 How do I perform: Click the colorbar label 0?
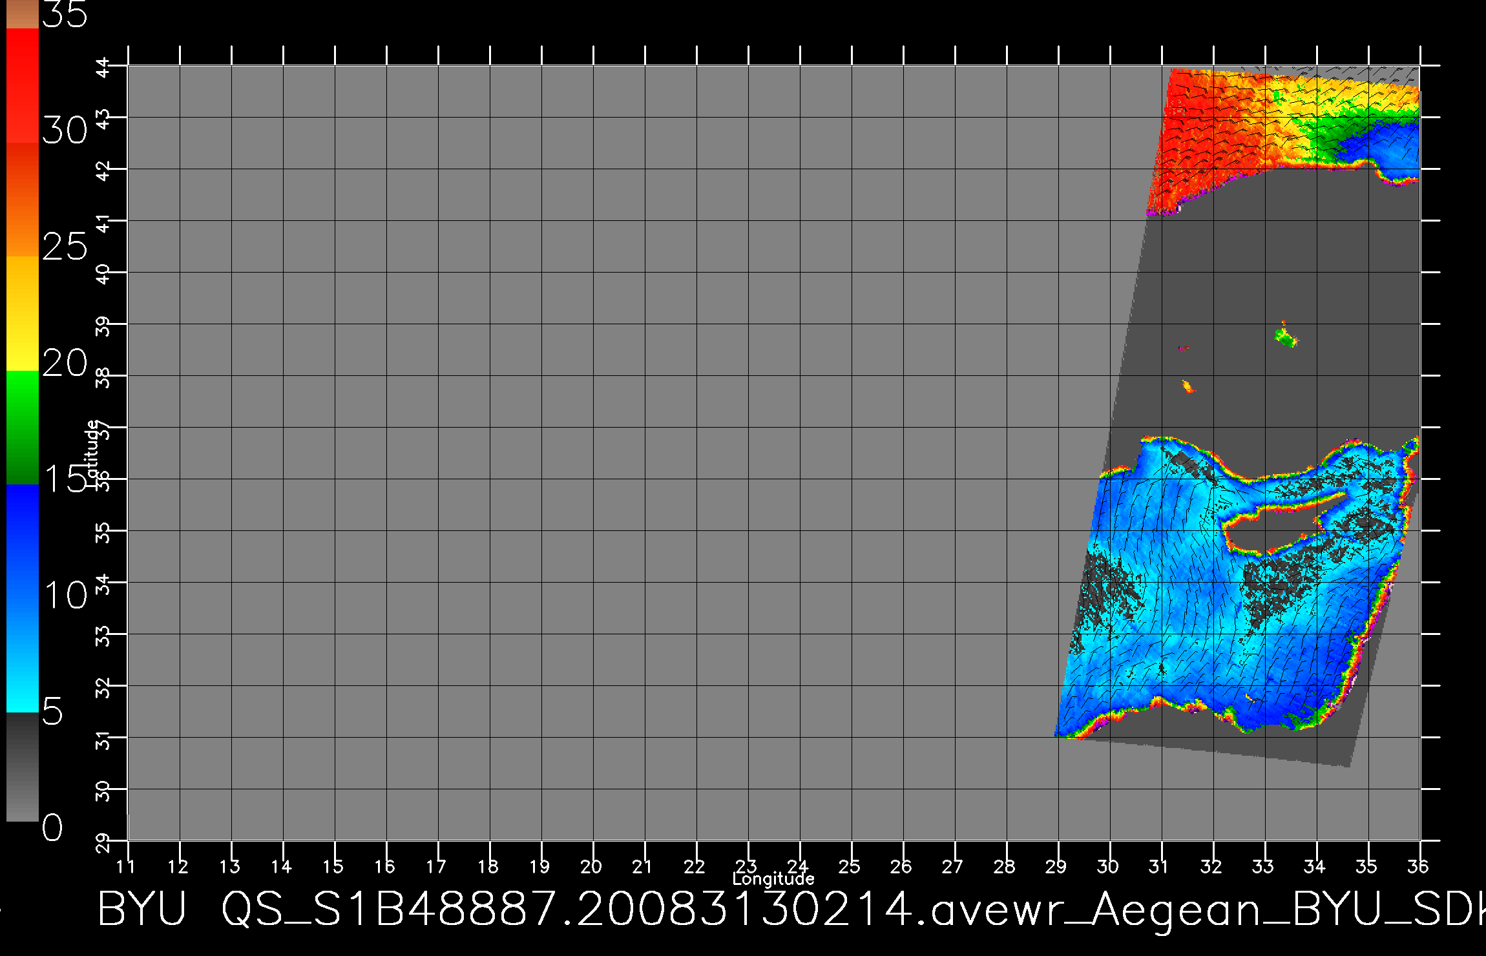tap(52, 827)
